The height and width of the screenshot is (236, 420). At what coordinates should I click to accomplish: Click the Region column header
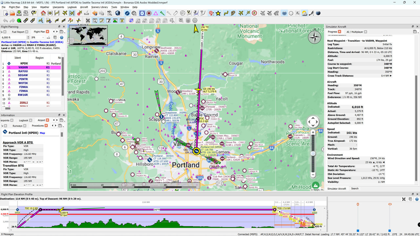[x=39, y=58]
